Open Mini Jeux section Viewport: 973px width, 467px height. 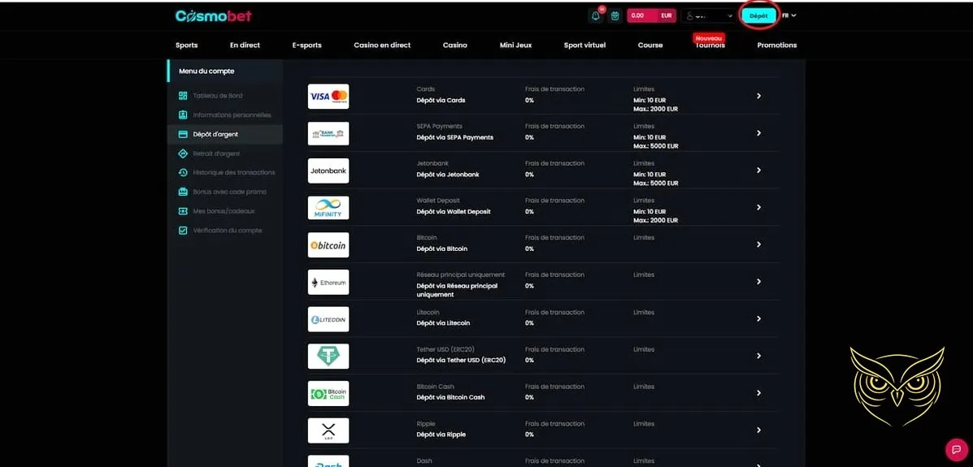pyautogui.click(x=515, y=45)
